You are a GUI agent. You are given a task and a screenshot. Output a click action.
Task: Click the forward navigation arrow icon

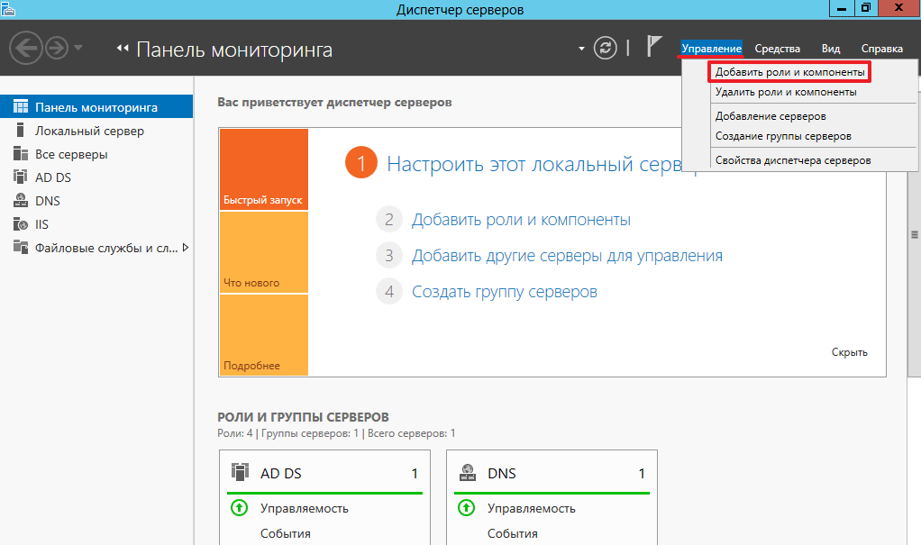(x=58, y=48)
